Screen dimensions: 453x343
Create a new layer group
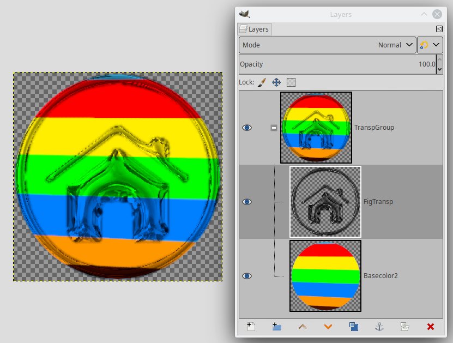pyautogui.click(x=276, y=327)
